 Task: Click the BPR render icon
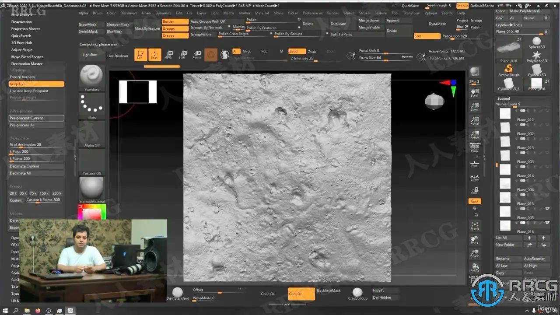coord(474,73)
